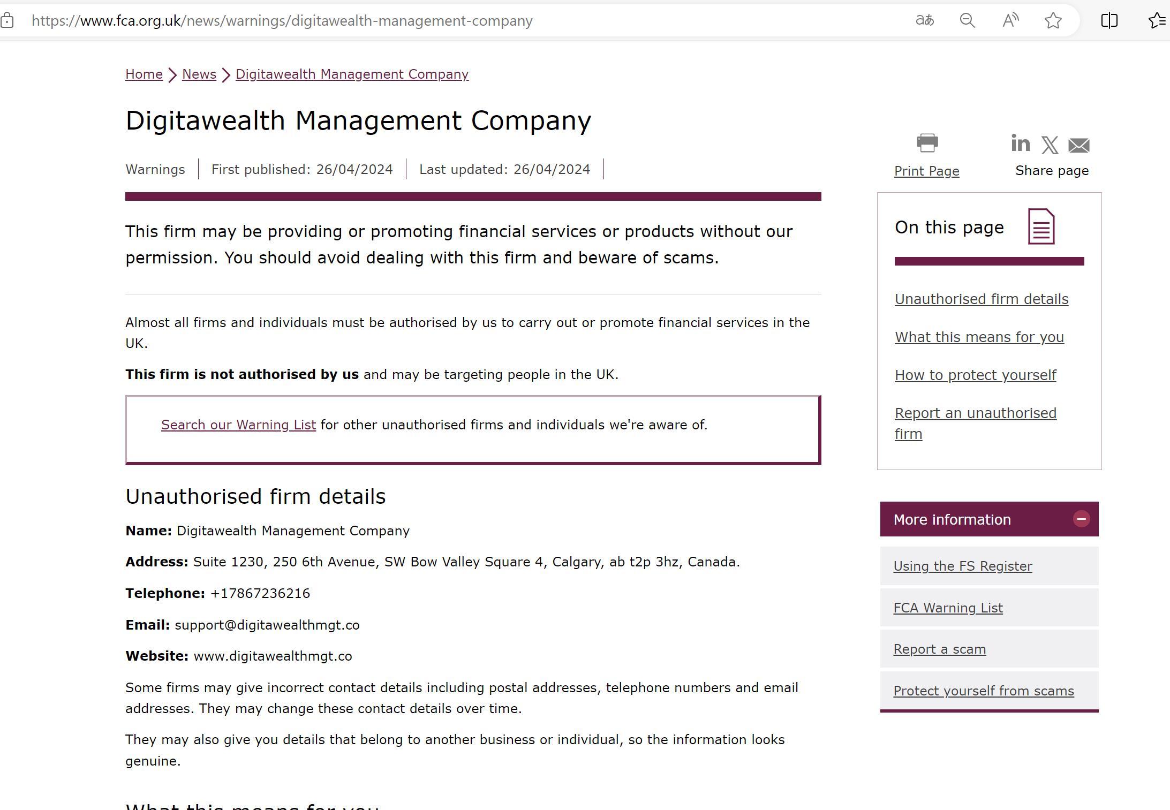
Task: Open Using the FS Register link
Action: [x=962, y=566]
